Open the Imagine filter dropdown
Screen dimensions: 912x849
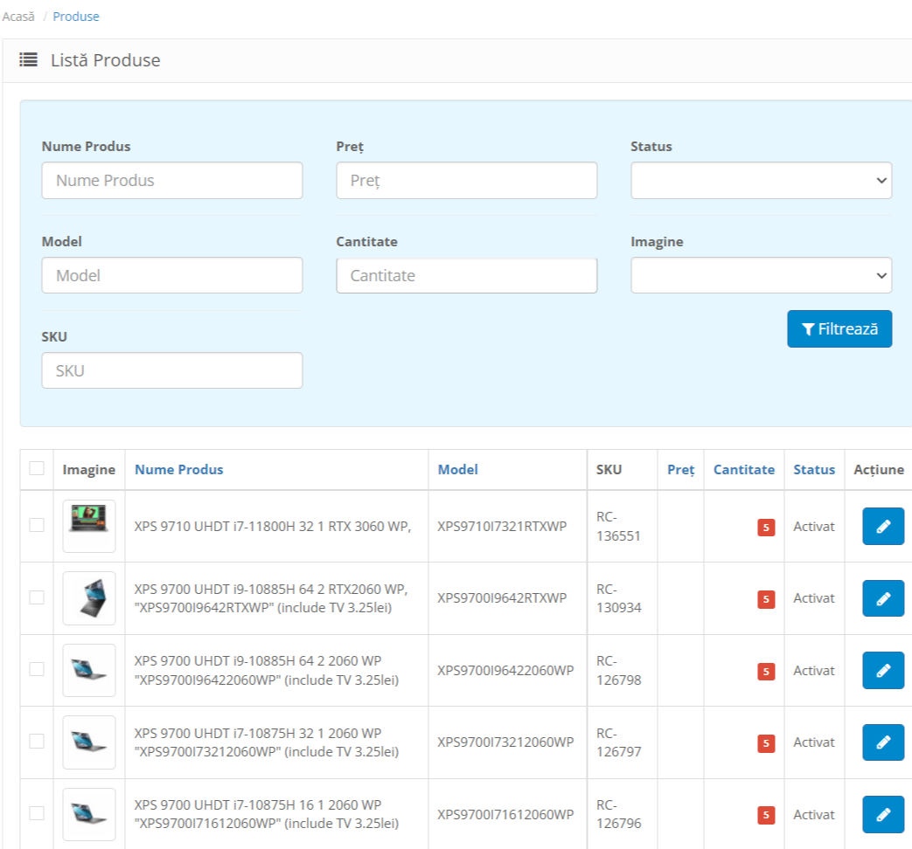761,275
